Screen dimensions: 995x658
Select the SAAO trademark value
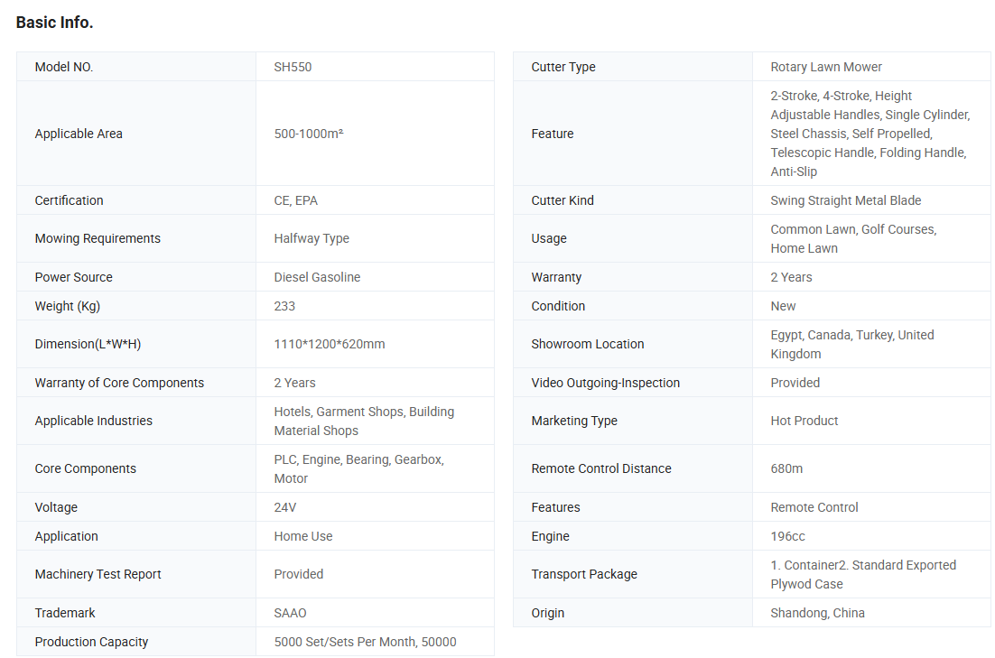[x=290, y=613]
